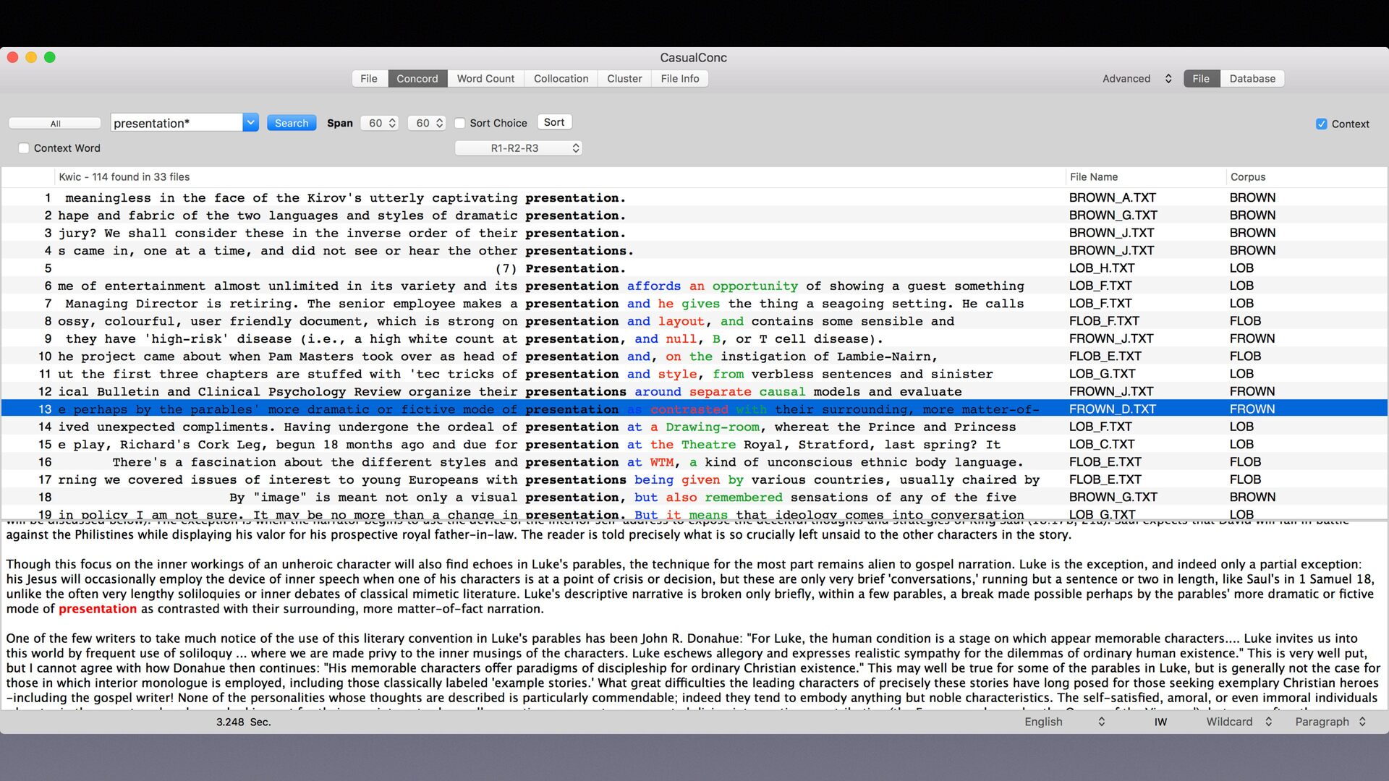1389x781 pixels.
Task: Click the presentation* search field
Action: coord(177,123)
